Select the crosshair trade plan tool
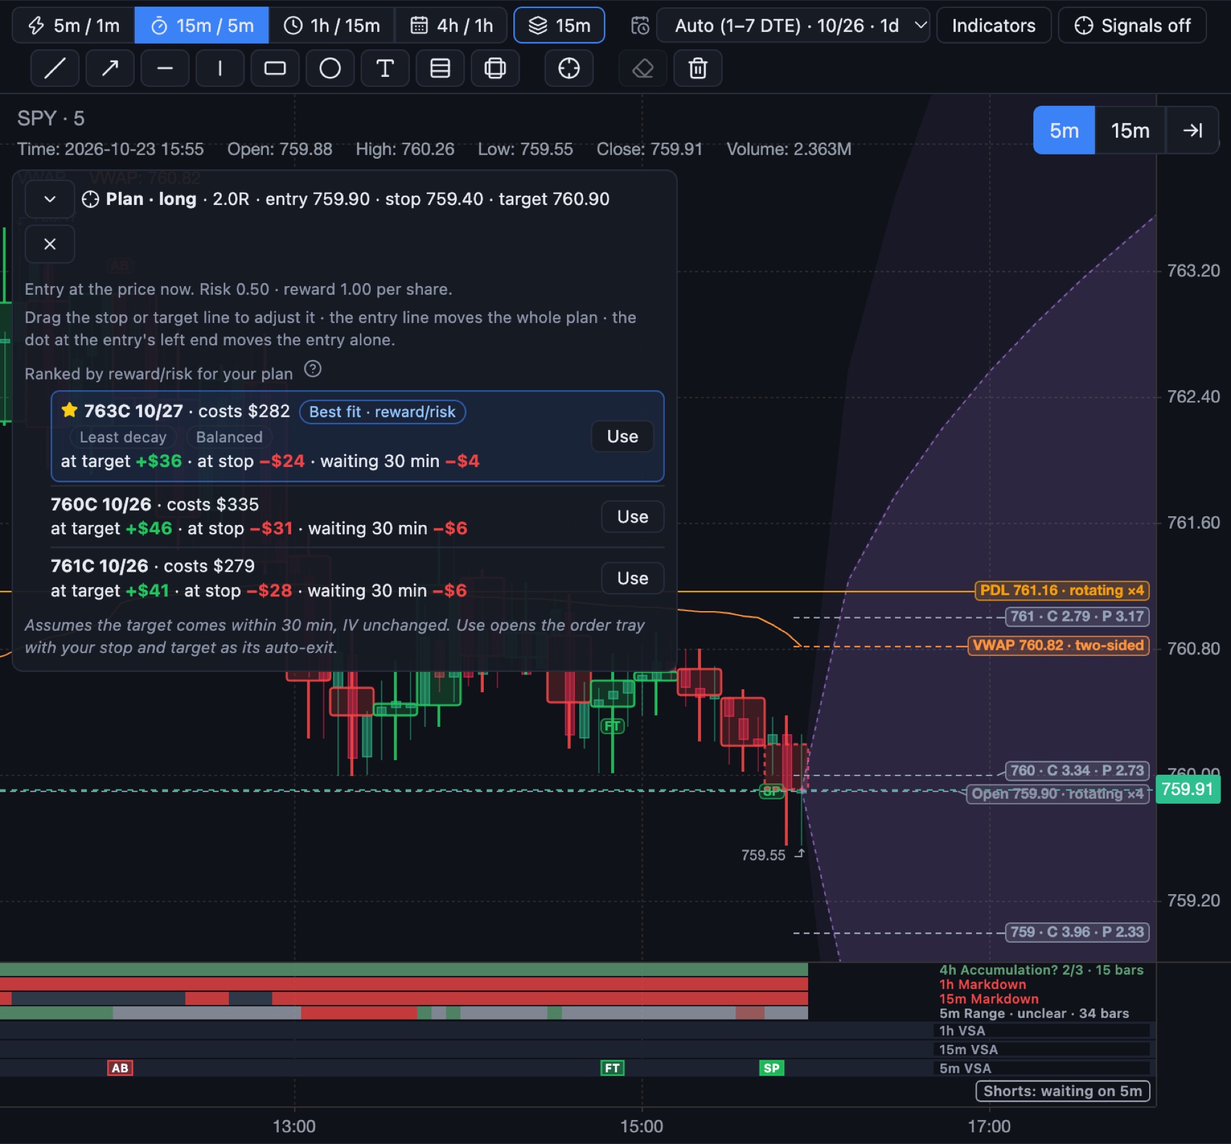The height and width of the screenshot is (1144, 1231). (569, 68)
